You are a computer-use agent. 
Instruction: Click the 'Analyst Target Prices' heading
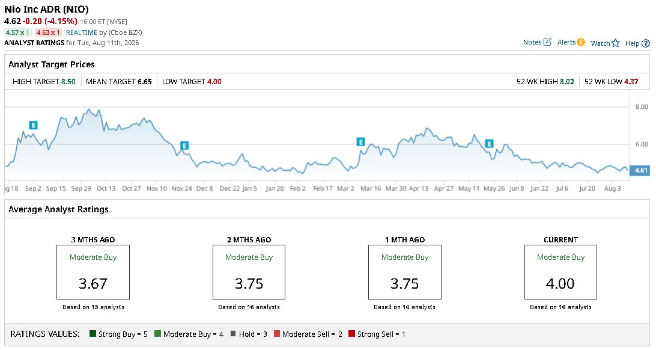[52, 64]
